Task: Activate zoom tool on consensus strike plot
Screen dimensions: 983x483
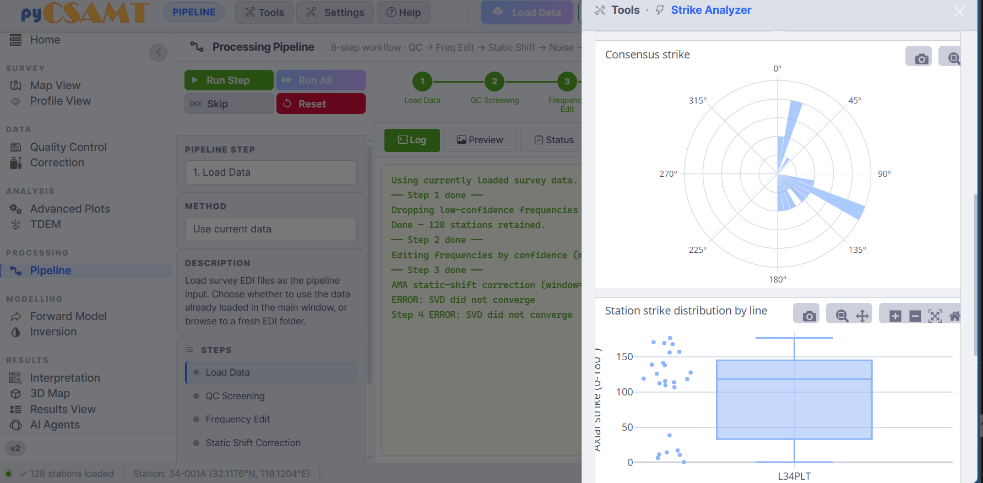Action: 953,58
